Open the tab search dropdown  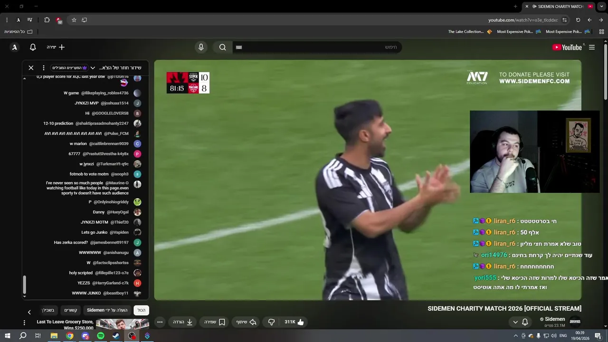(x=601, y=6)
